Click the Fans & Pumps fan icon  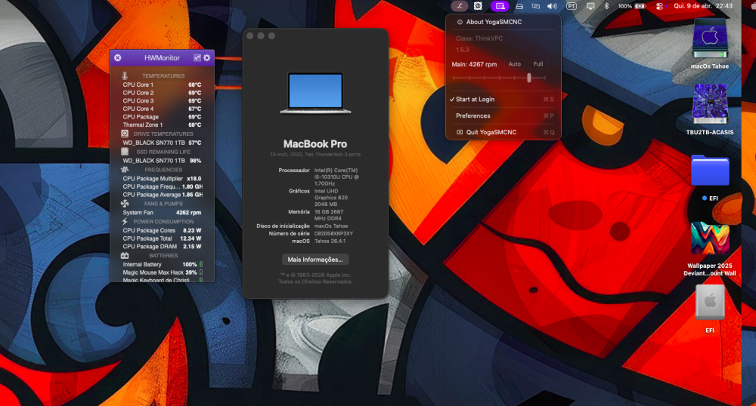[125, 204]
